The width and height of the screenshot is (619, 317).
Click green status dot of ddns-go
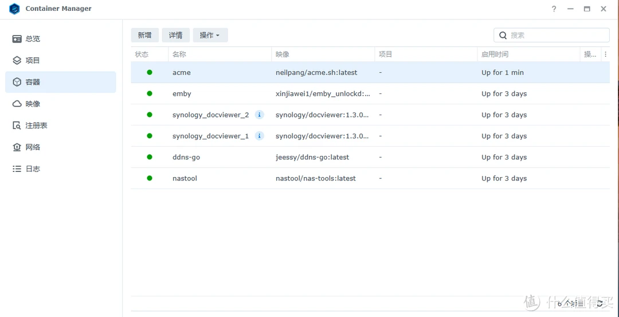(x=149, y=157)
